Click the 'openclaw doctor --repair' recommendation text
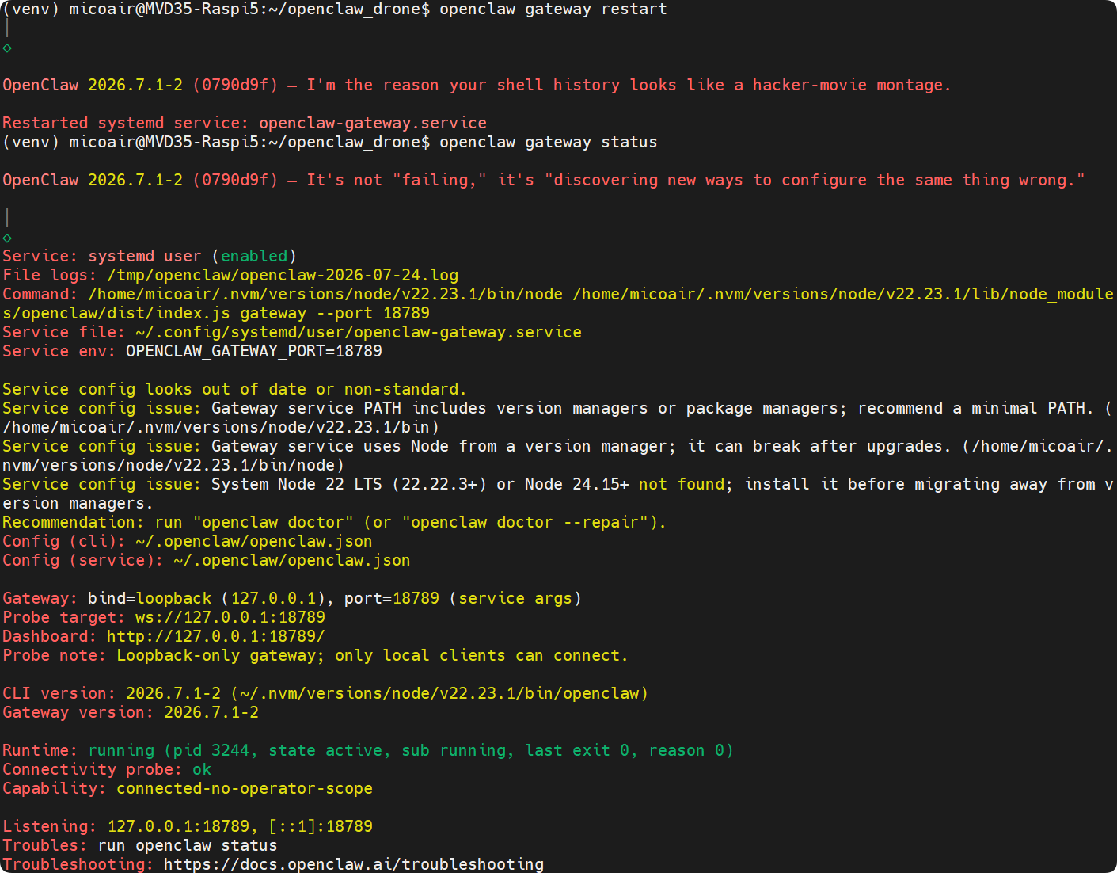 (530, 522)
